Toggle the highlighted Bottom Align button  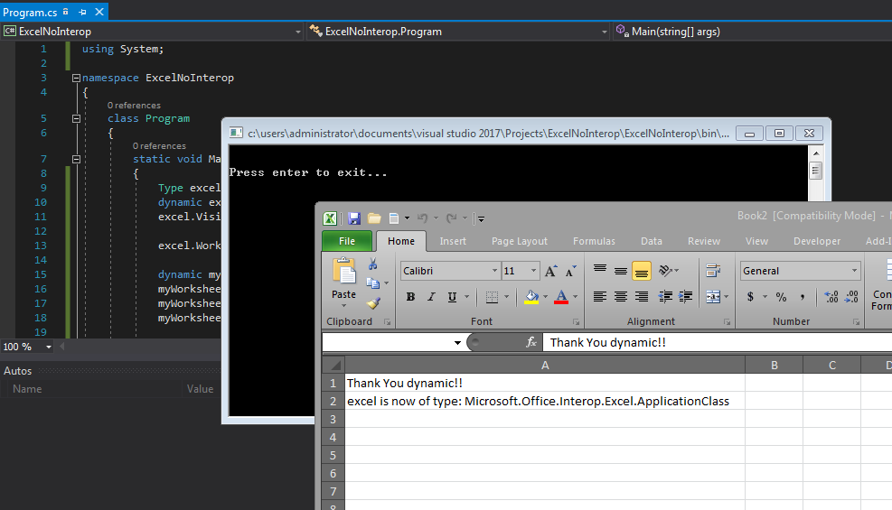click(641, 271)
